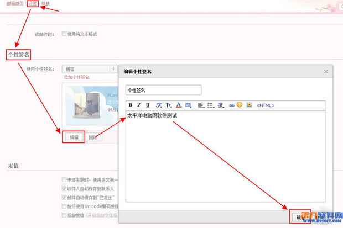Click the 编辑 button under signature
The image size is (343, 228).
(x=74, y=137)
